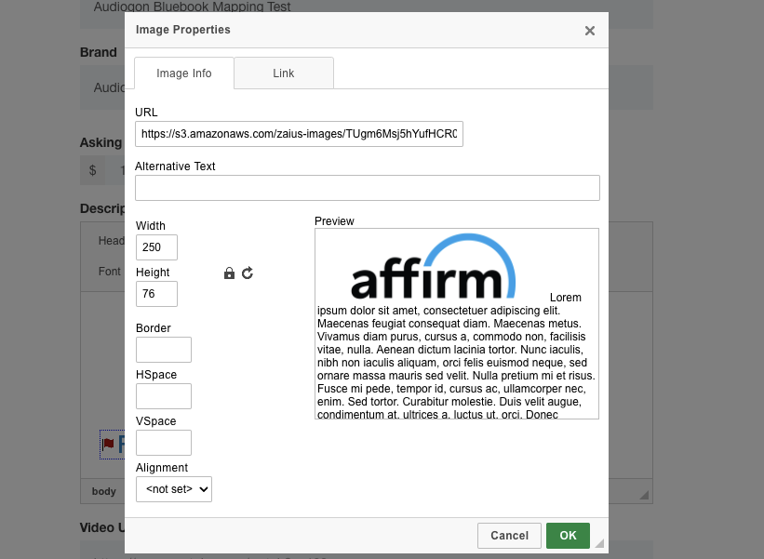Grab the dialog resize handle beside OK
Screen dimensions: 764x559
pos(599,543)
